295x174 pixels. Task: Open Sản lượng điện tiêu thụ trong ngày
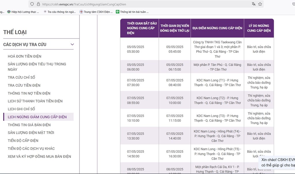click(37, 67)
